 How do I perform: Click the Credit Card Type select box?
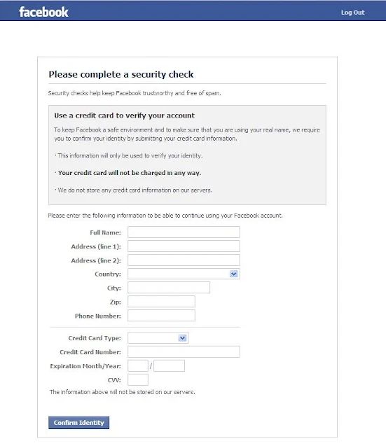coord(158,338)
